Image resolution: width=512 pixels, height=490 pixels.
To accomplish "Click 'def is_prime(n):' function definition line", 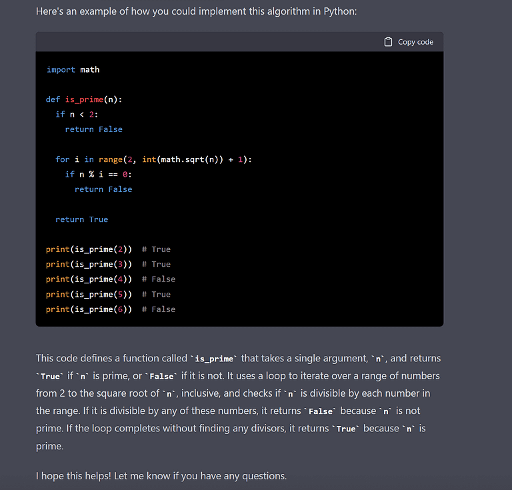I will 84,99.
